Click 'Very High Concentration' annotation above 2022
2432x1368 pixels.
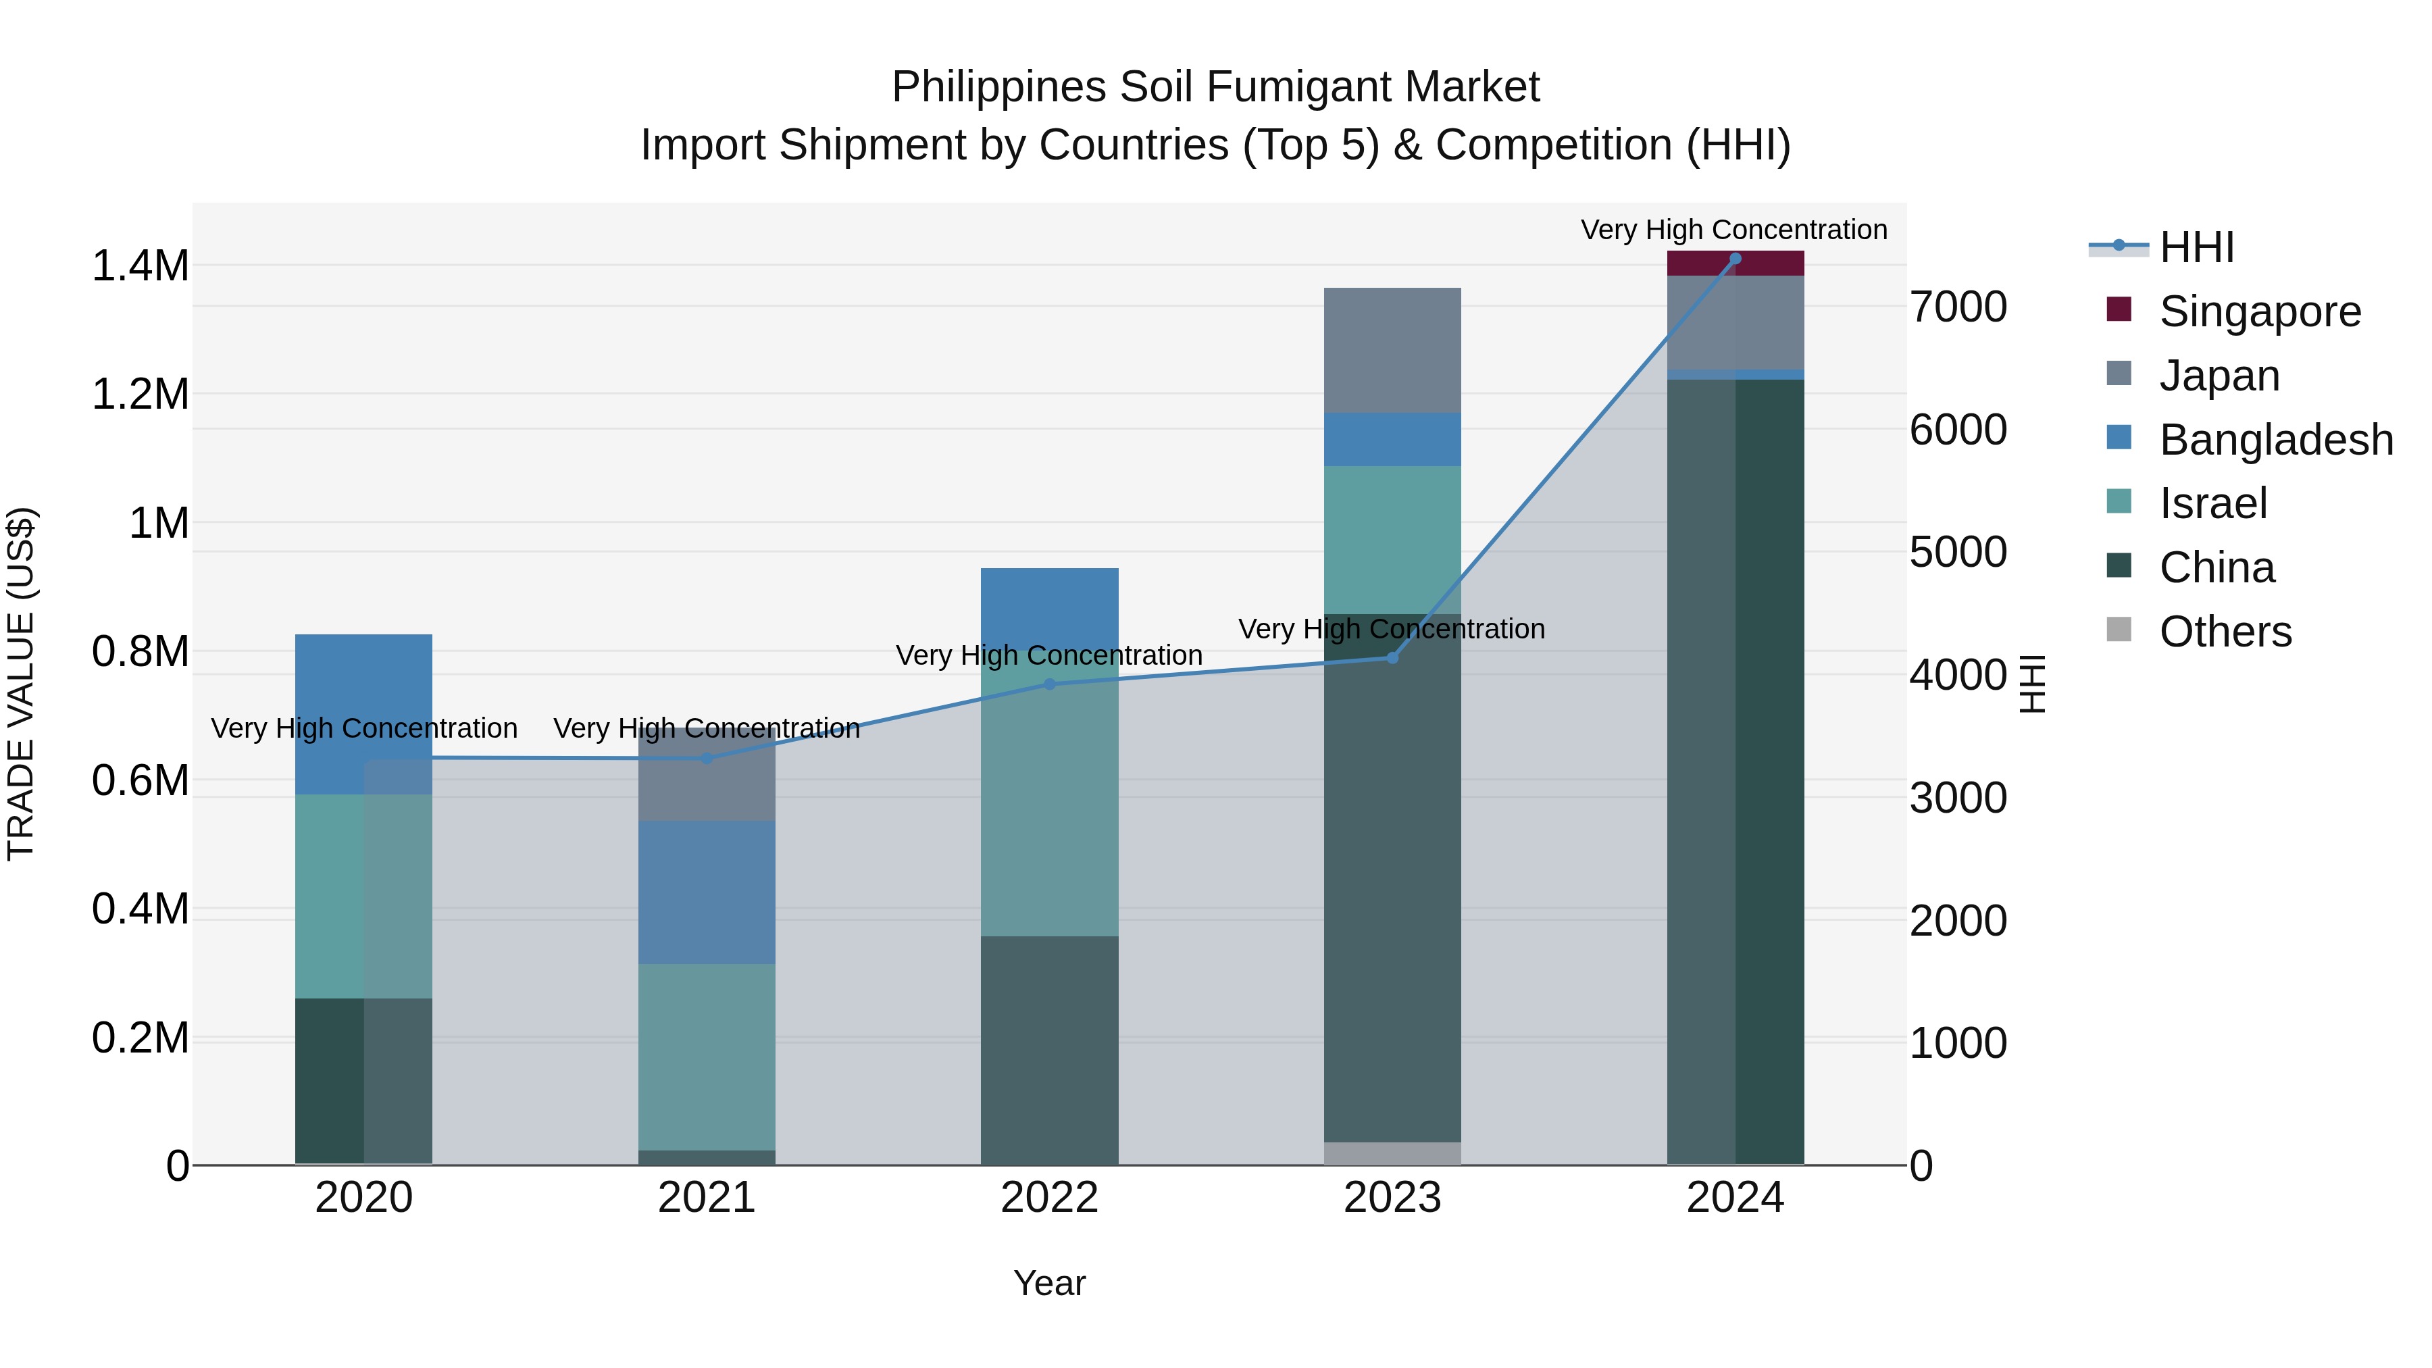coord(1049,655)
